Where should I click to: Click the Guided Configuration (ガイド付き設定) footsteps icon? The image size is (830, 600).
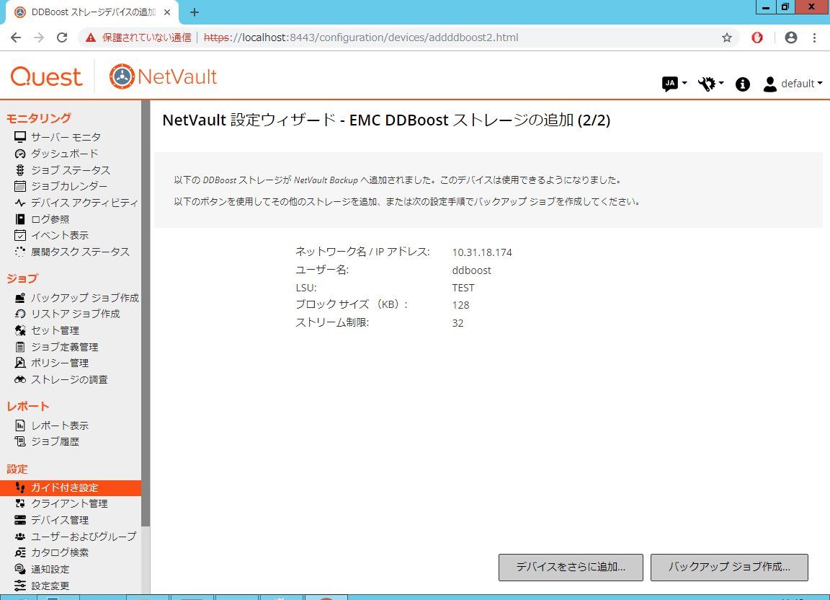click(20, 487)
